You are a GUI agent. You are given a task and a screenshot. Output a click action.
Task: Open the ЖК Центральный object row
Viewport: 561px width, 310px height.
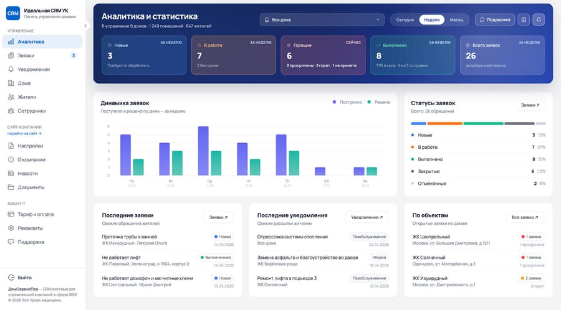coord(478,240)
